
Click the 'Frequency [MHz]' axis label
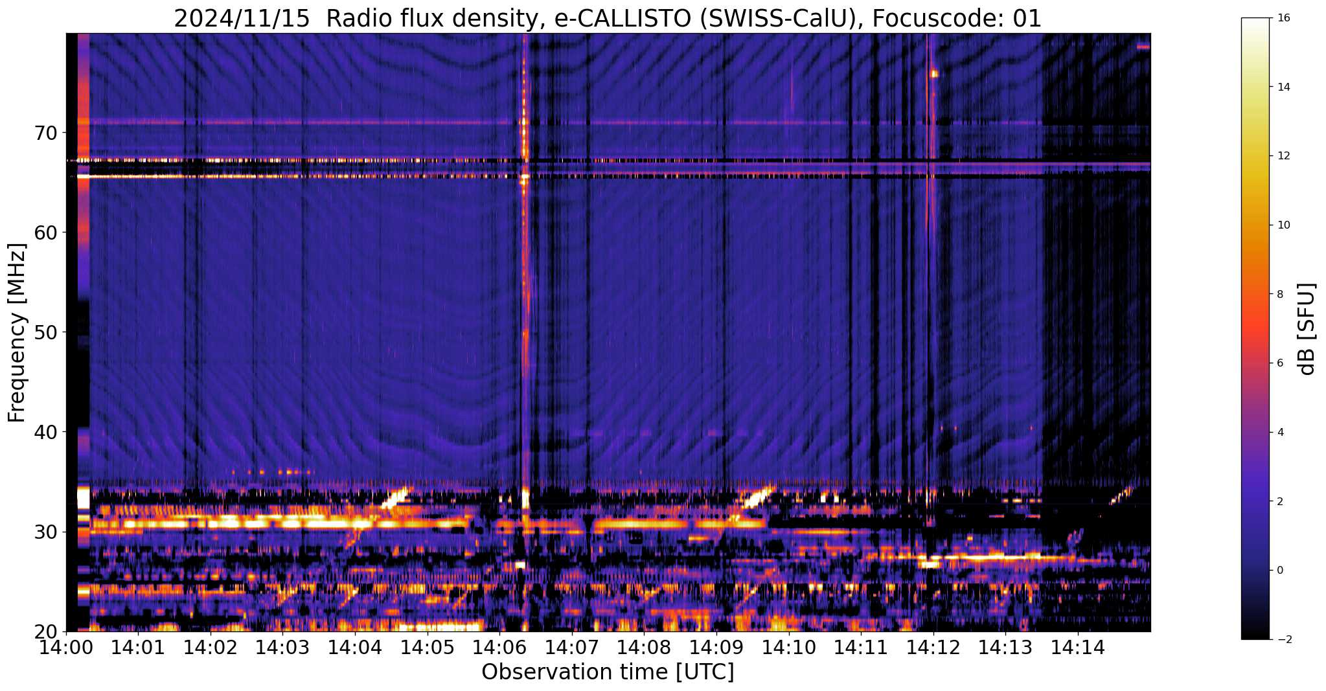pyautogui.click(x=17, y=332)
